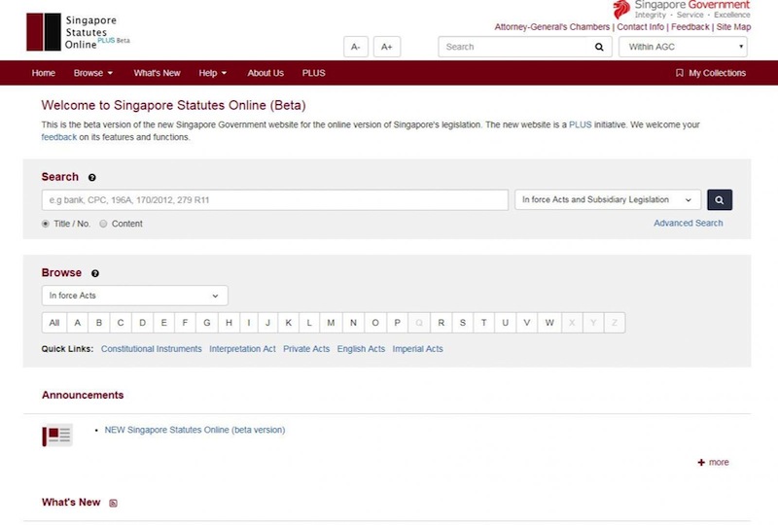Screen dimensions: 778x525
Task: Browse acts starting with U
Action: point(505,323)
